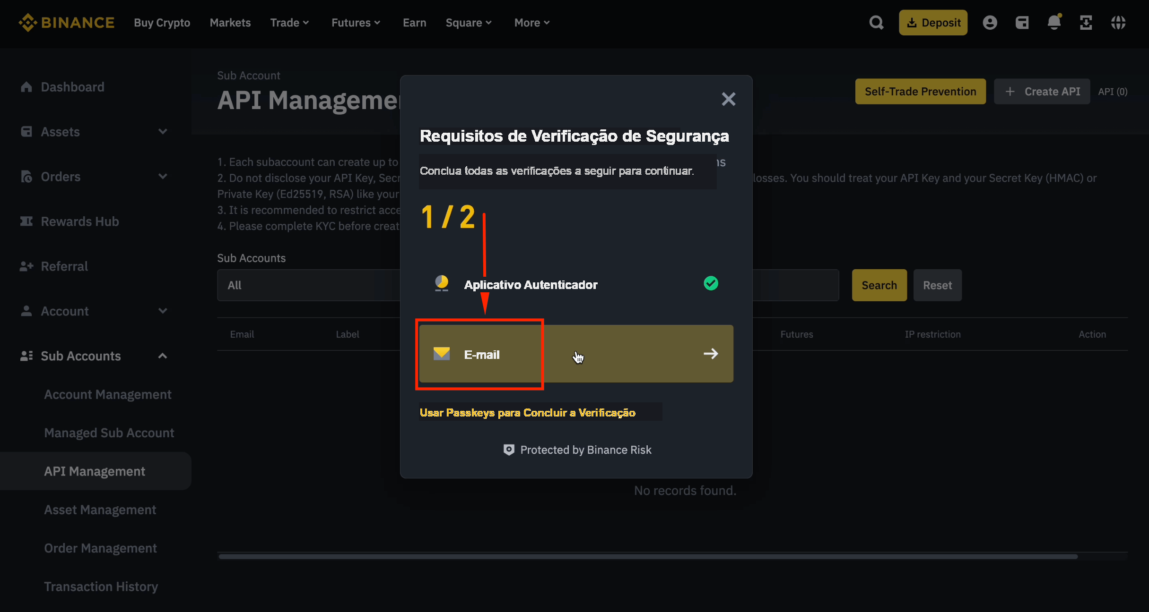Click the Action column header
The width and height of the screenshot is (1149, 612).
tap(1092, 334)
